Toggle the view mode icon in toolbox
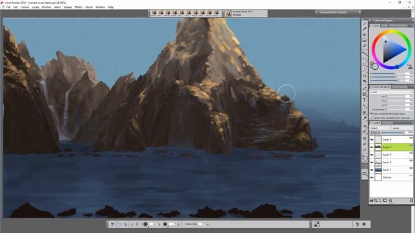415x233 pixels. click(x=364, y=174)
